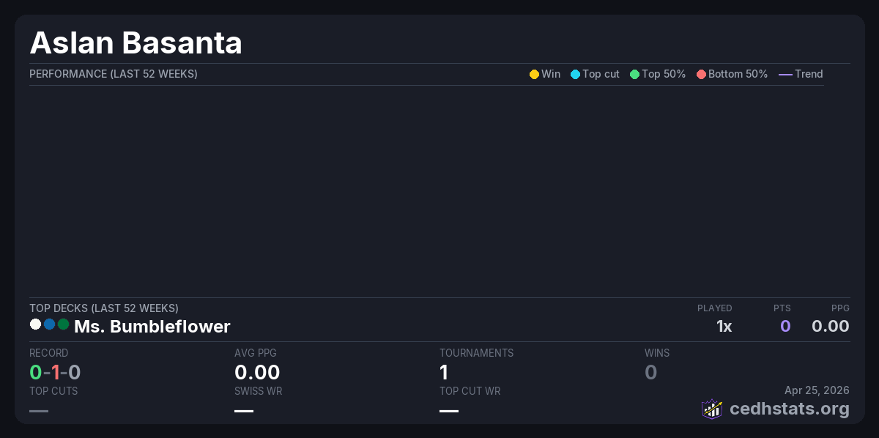This screenshot has height=438, width=879.
Task: Click the green mana color icon
Action: click(x=63, y=324)
